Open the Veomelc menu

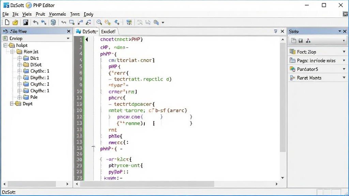point(57,14)
